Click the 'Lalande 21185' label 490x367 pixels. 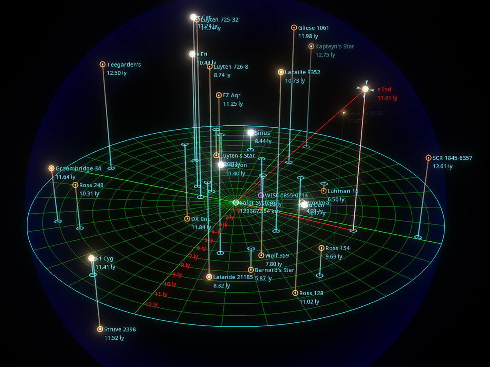(x=233, y=277)
